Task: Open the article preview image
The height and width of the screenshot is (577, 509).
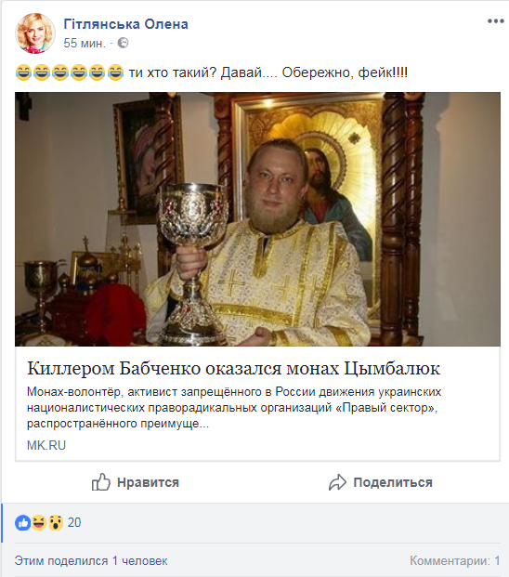Action: 257,219
